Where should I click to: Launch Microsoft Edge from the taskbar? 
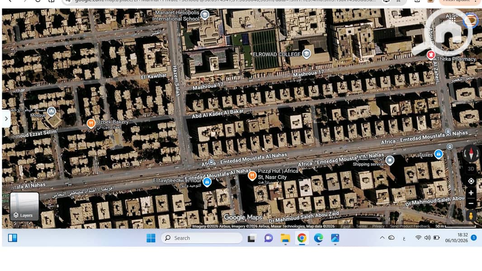pos(318,238)
